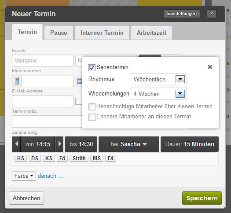The image size is (231, 213).
Task: Click the Speichern button
Action: 202,198
